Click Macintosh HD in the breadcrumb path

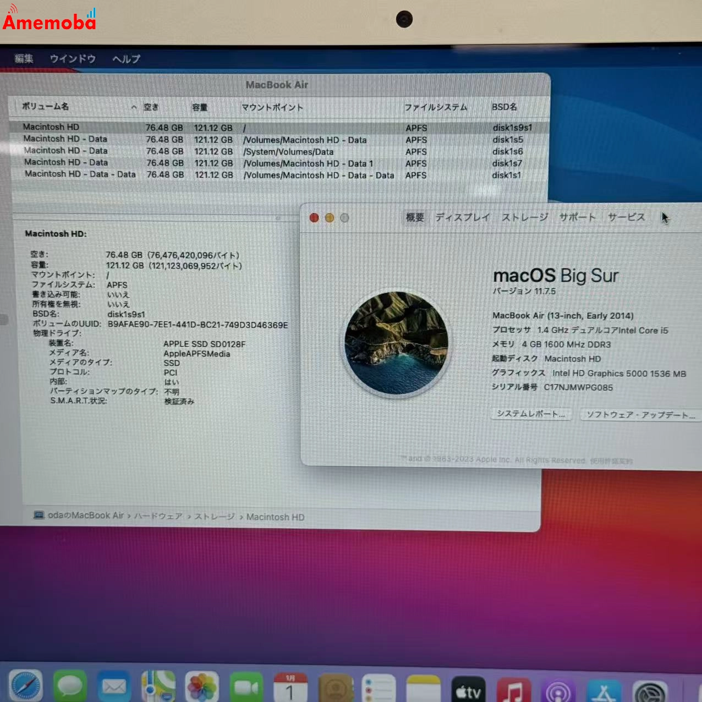(x=275, y=517)
